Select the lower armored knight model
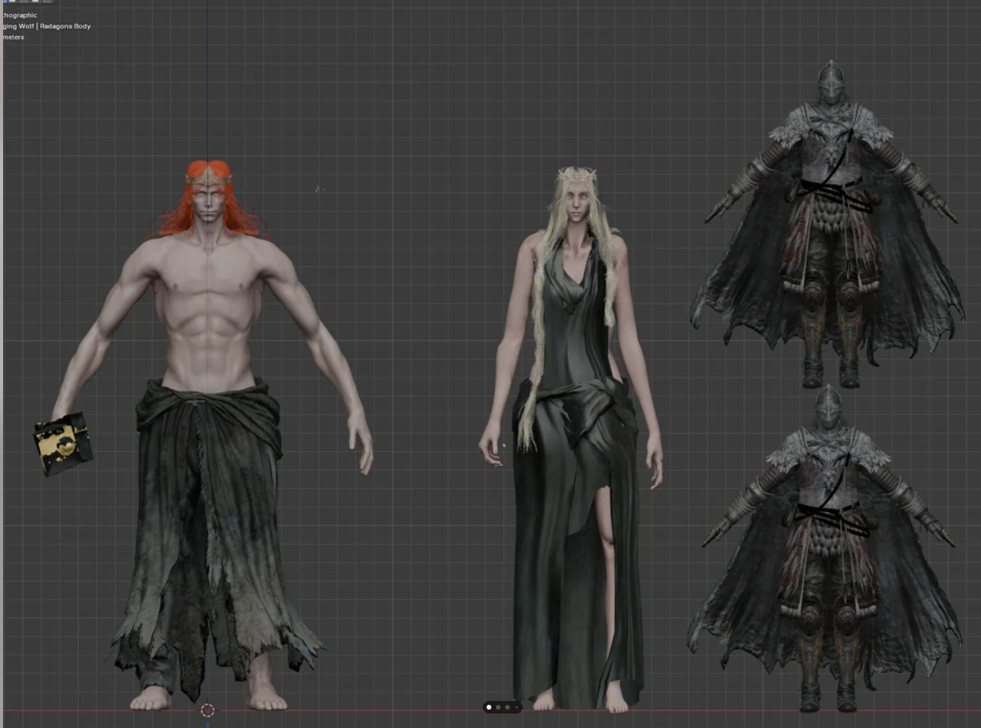Viewport: 981px width, 728px height. [x=826, y=547]
